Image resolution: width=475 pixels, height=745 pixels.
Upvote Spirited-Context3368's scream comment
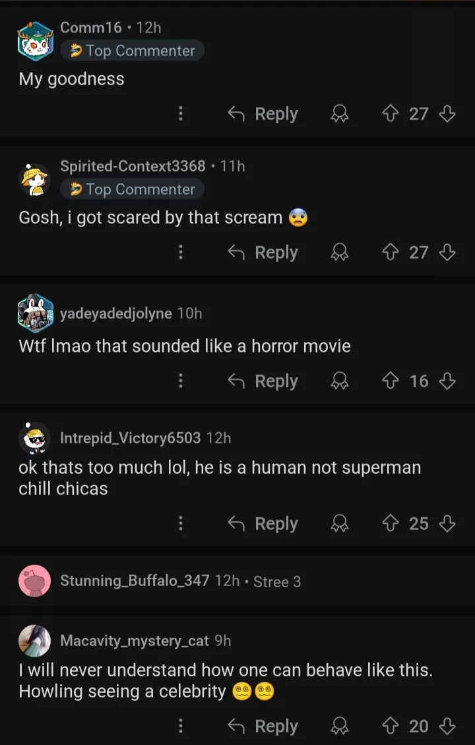[391, 253]
